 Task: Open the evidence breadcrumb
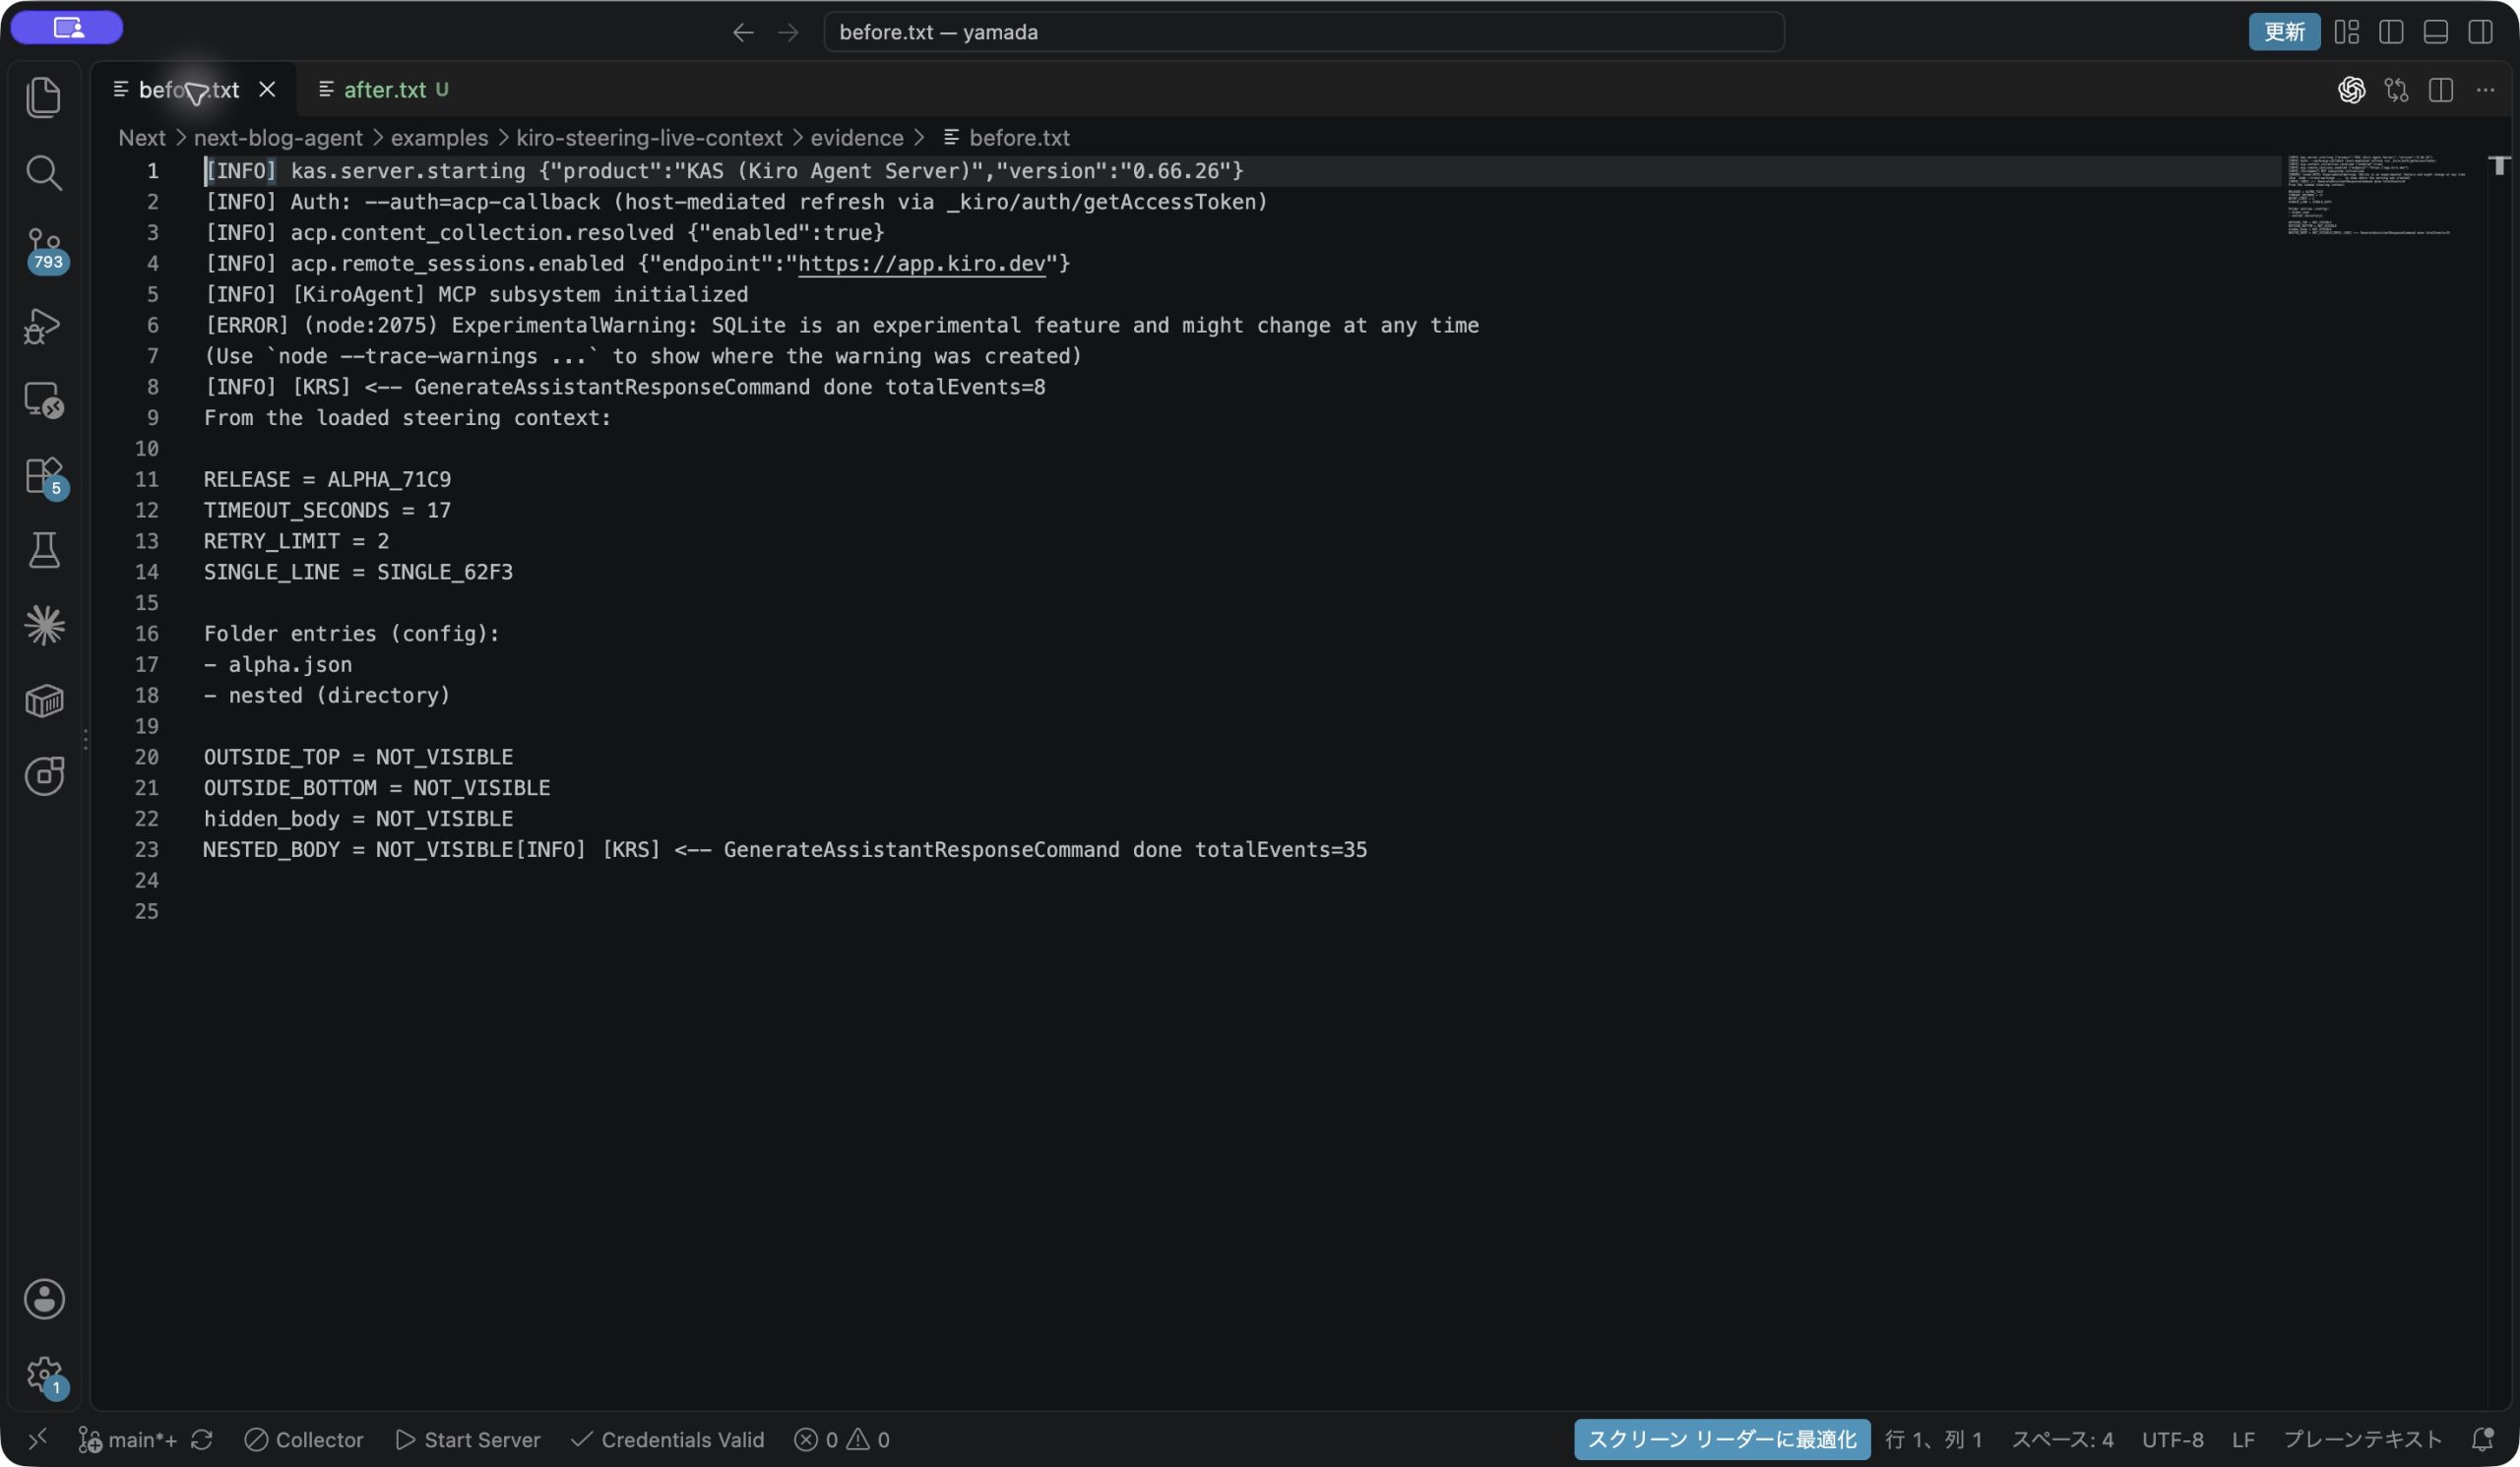coord(856,138)
